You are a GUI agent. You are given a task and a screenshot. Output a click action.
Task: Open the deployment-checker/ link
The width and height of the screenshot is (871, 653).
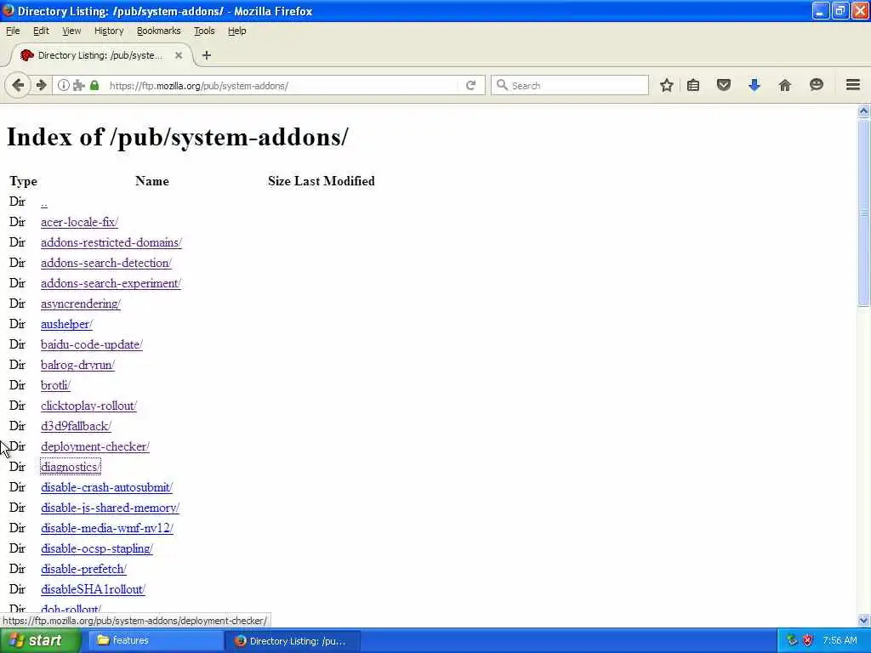tap(95, 446)
